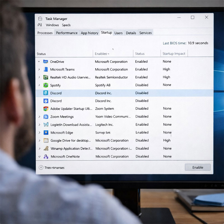
Task: Sort by the leftmost Status column header
Action: tap(41, 54)
